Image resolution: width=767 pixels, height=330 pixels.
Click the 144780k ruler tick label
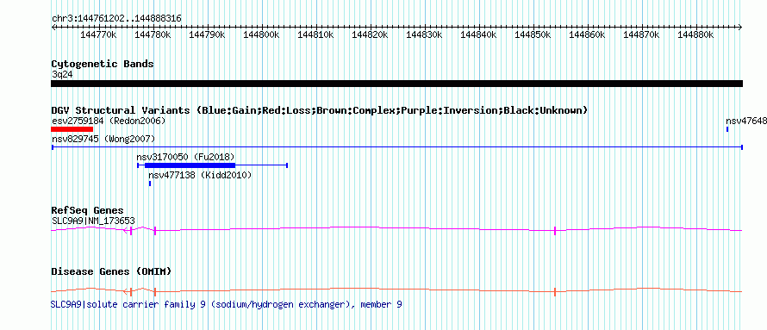click(x=153, y=34)
